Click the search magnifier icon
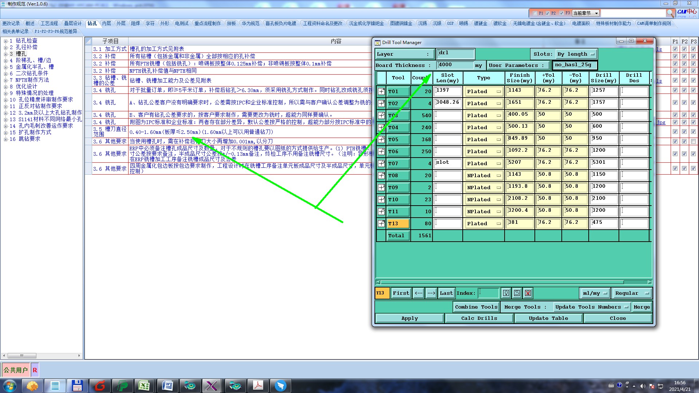This screenshot has width=699, height=393. click(670, 13)
